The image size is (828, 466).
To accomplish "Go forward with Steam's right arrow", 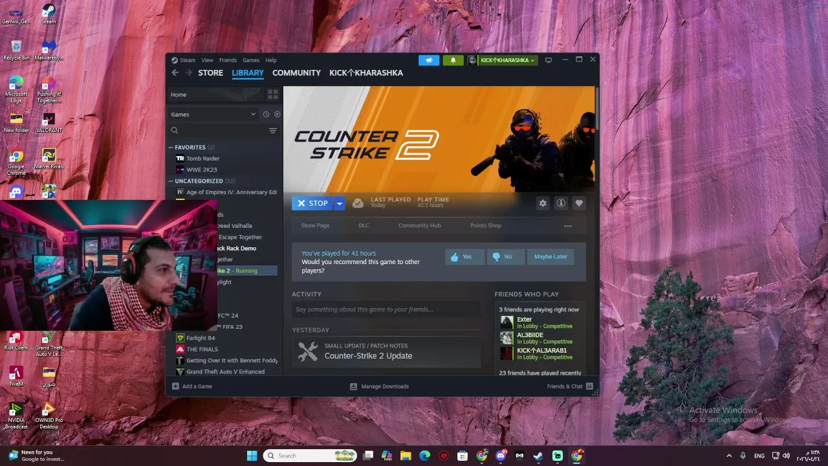I will pyautogui.click(x=189, y=72).
